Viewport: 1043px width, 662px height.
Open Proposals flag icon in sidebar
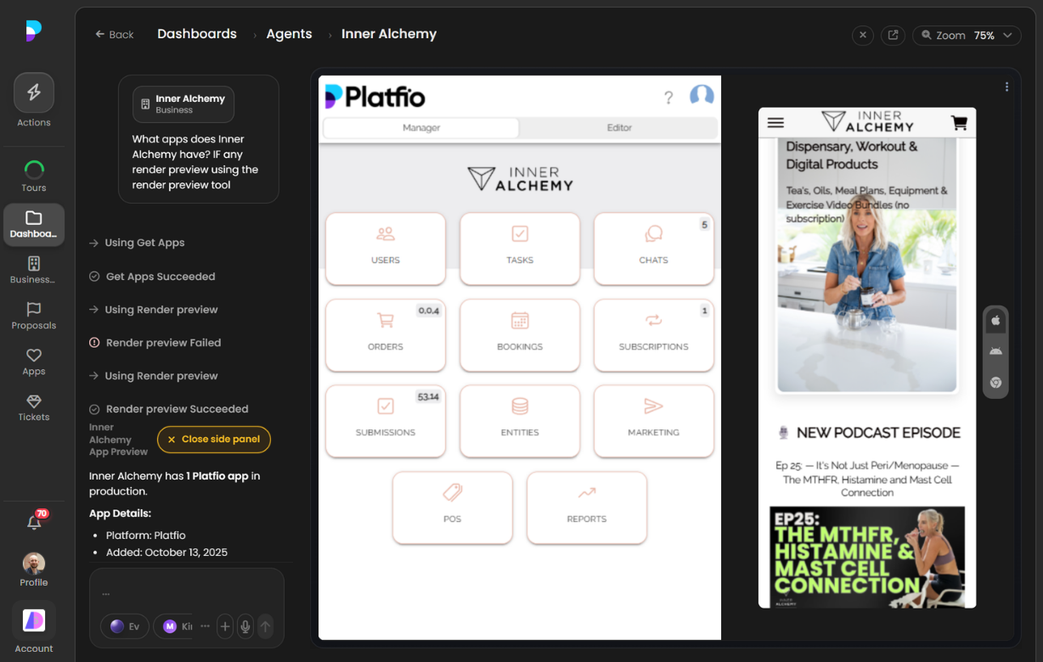34,316
